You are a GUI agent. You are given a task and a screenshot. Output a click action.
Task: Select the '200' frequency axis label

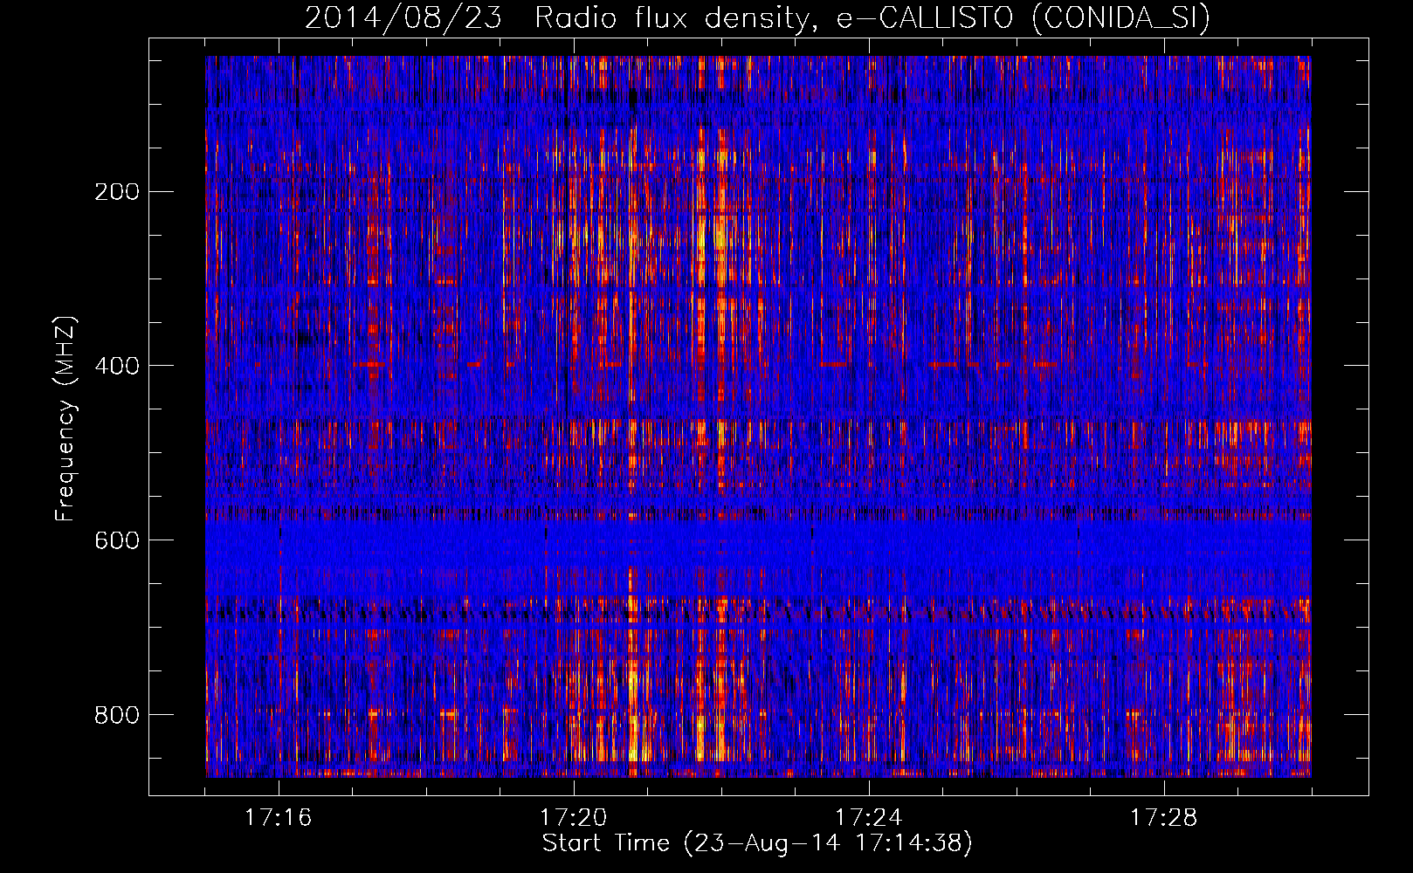click(x=116, y=191)
